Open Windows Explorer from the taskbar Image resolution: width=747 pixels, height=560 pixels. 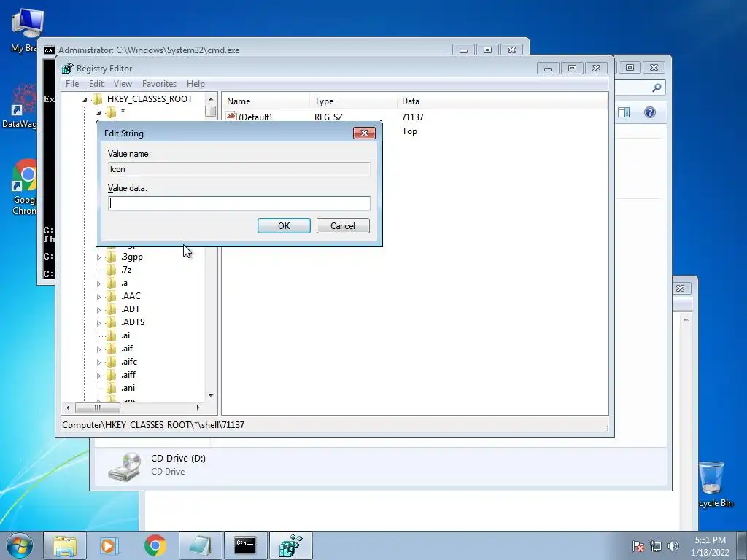click(65, 545)
